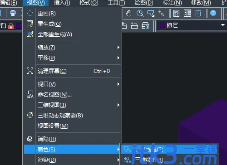The width and height of the screenshot is (227, 165).
Task: Click the tool palettes grid icon
Action: [x=188, y=13]
